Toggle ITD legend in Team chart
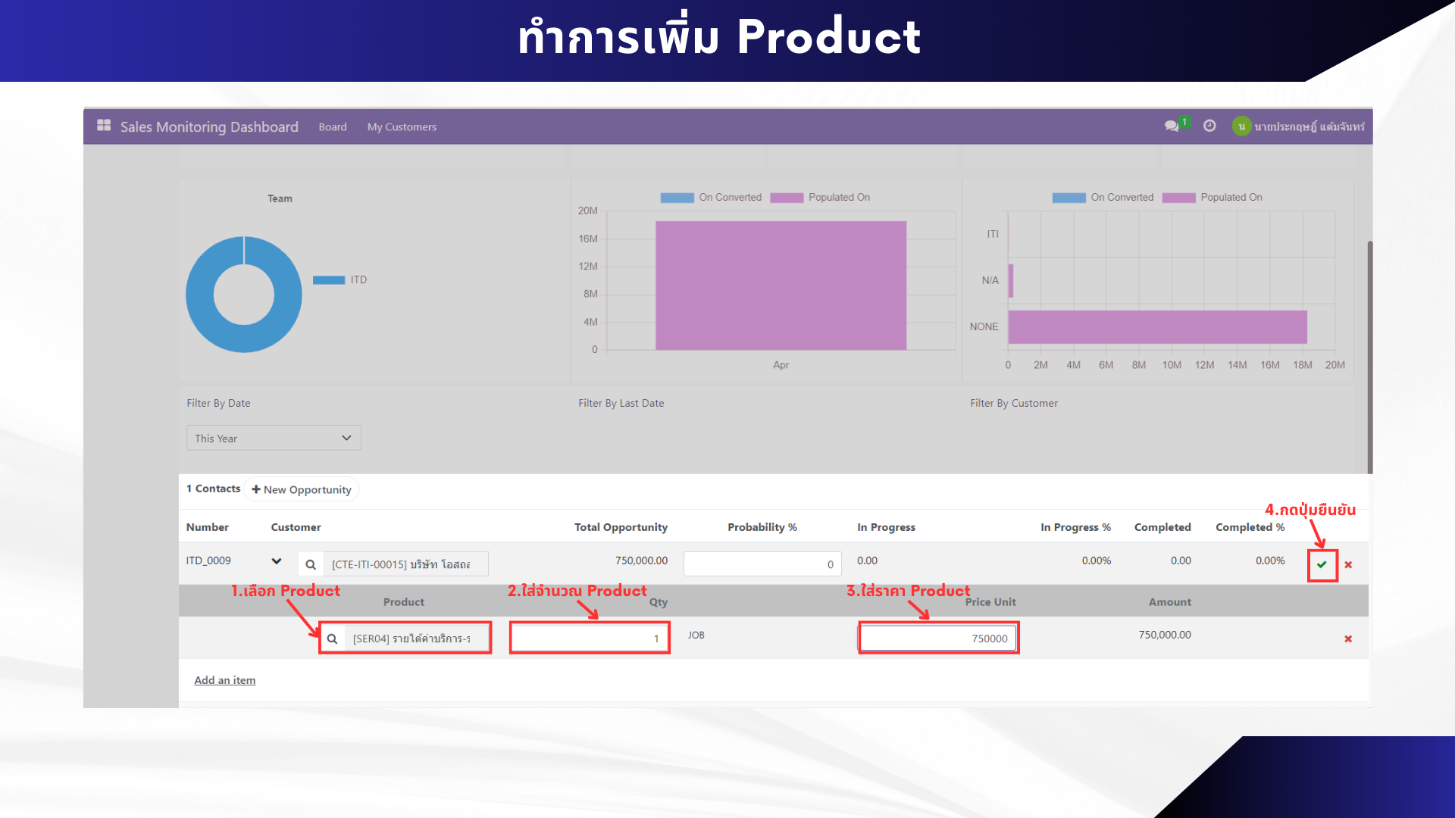 [340, 279]
